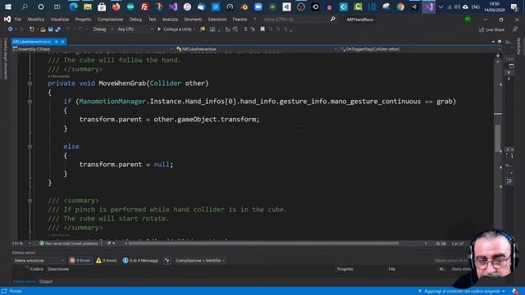
Task: Toggle the 0 Avvisi warnings filter
Action: [107, 261]
